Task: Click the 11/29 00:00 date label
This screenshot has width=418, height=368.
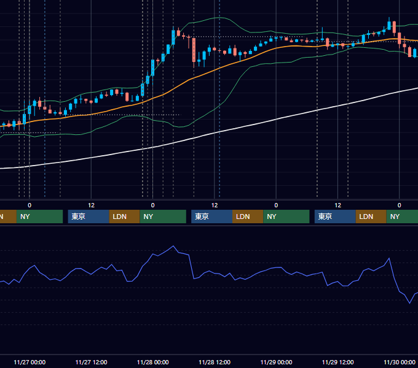Action: coord(276,362)
